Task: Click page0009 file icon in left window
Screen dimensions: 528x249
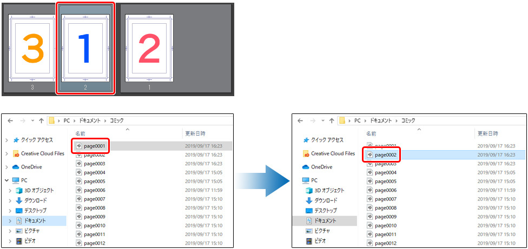Action: click(79, 217)
